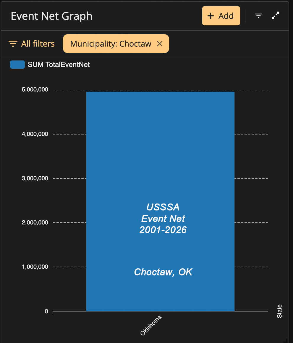Click the 0 axis tick label
The height and width of the screenshot is (343, 293).
click(x=46, y=311)
